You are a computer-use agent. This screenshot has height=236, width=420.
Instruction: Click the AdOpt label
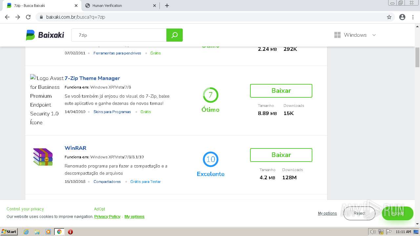click(x=99, y=209)
